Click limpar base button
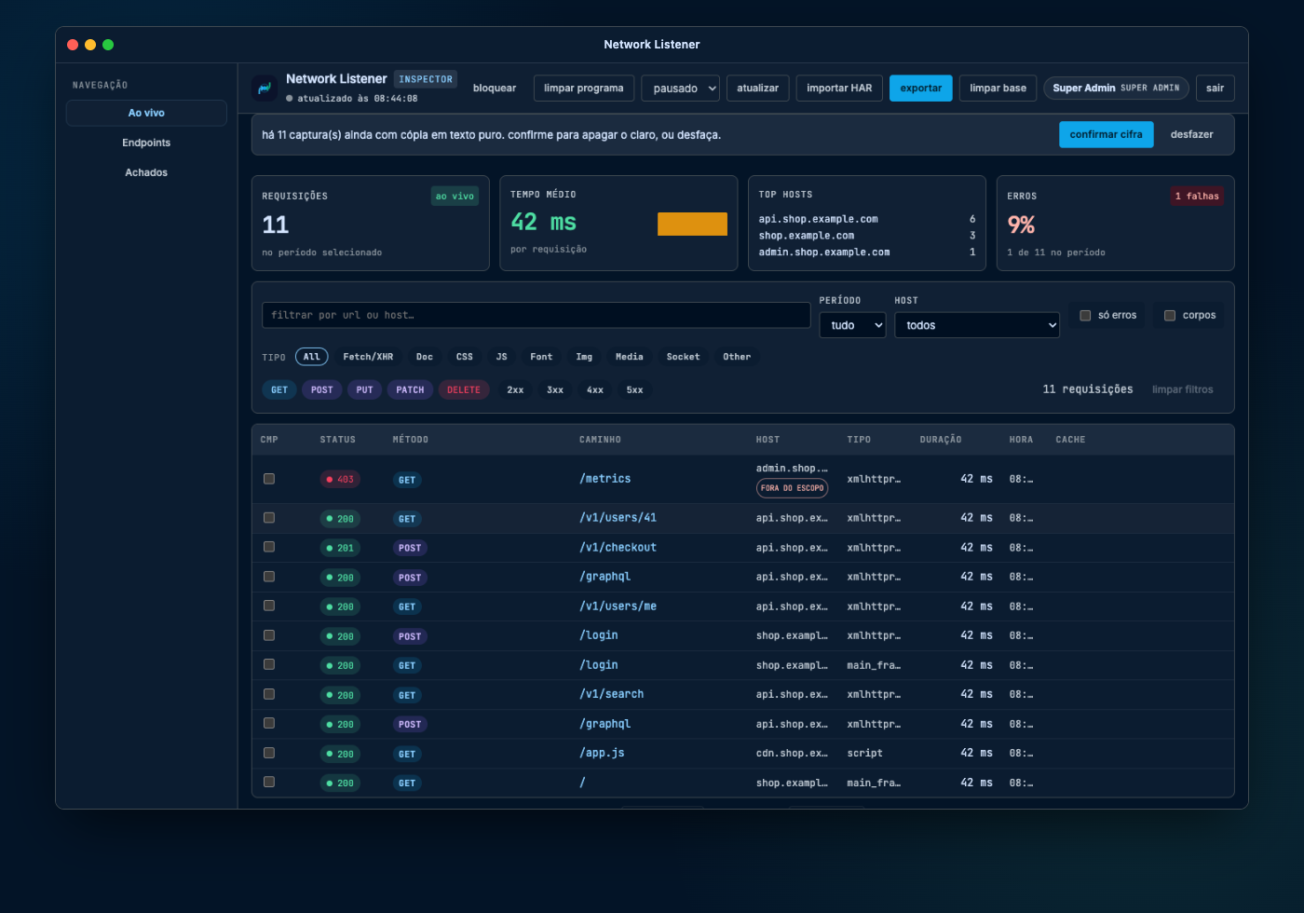The height and width of the screenshot is (913, 1304). click(x=998, y=89)
